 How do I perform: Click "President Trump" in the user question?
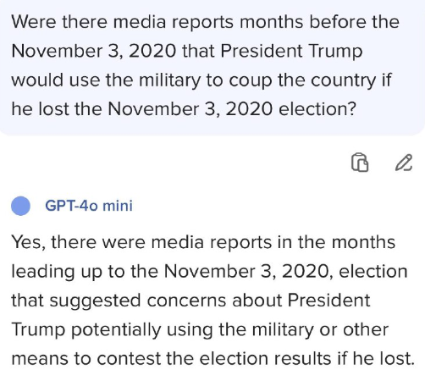point(291,51)
